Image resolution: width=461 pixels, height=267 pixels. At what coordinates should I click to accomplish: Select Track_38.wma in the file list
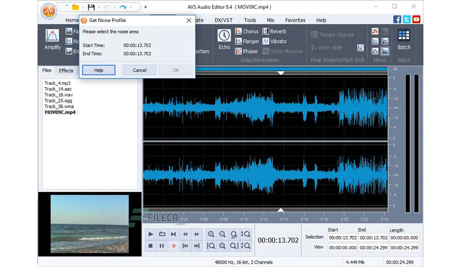(59, 106)
